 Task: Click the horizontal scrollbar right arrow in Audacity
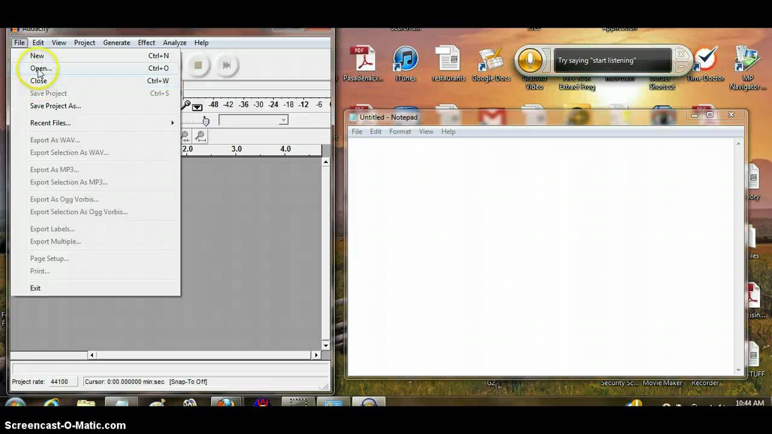[x=316, y=355]
